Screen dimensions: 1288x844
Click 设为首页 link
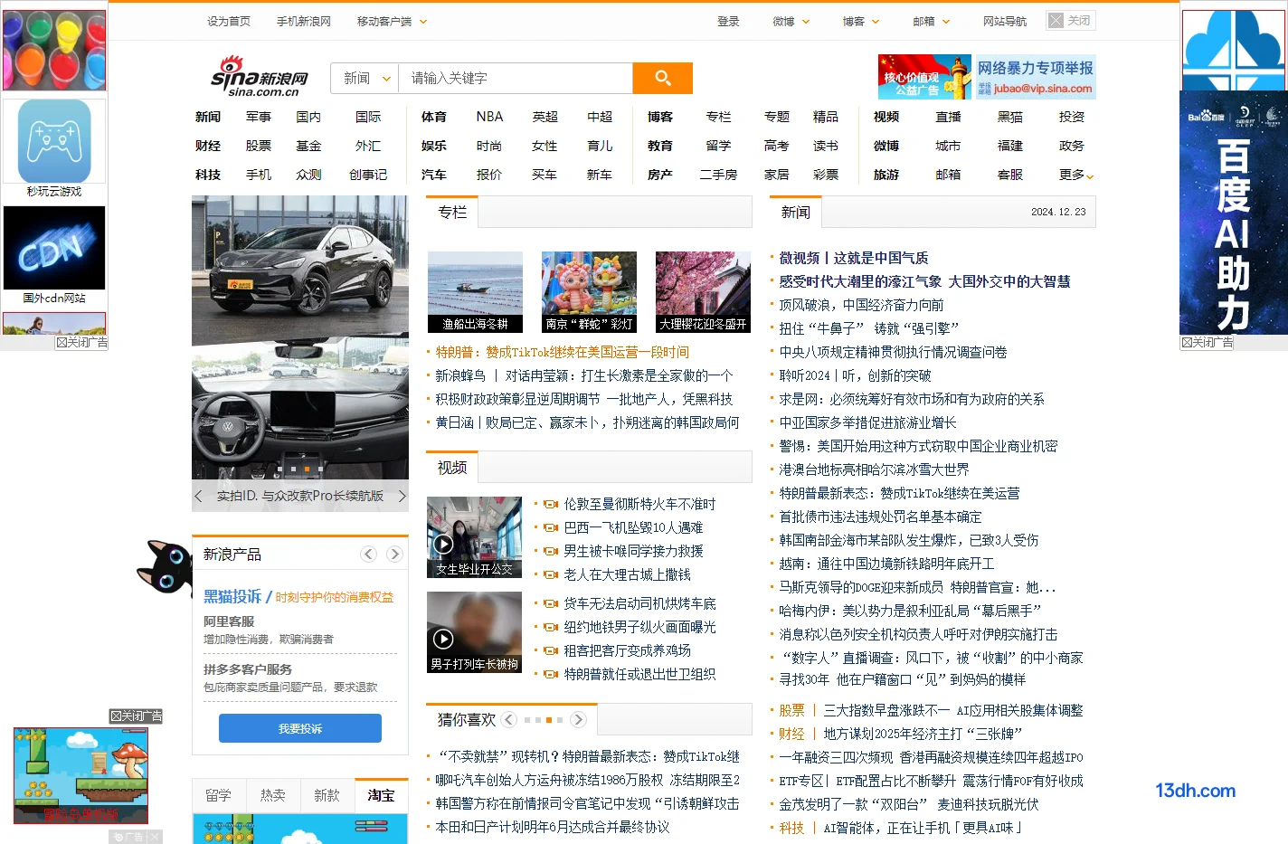click(229, 21)
